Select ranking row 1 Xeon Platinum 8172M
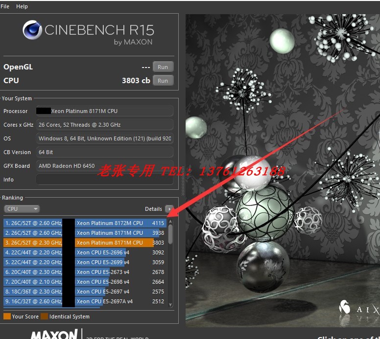380x339 pixels. (x=85, y=223)
